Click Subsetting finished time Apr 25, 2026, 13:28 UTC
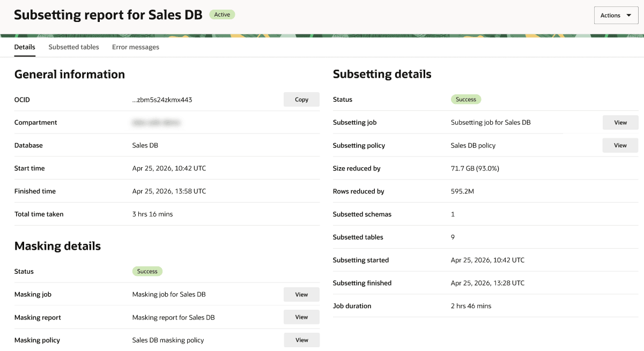This screenshot has width=644, height=351. pyautogui.click(x=487, y=283)
